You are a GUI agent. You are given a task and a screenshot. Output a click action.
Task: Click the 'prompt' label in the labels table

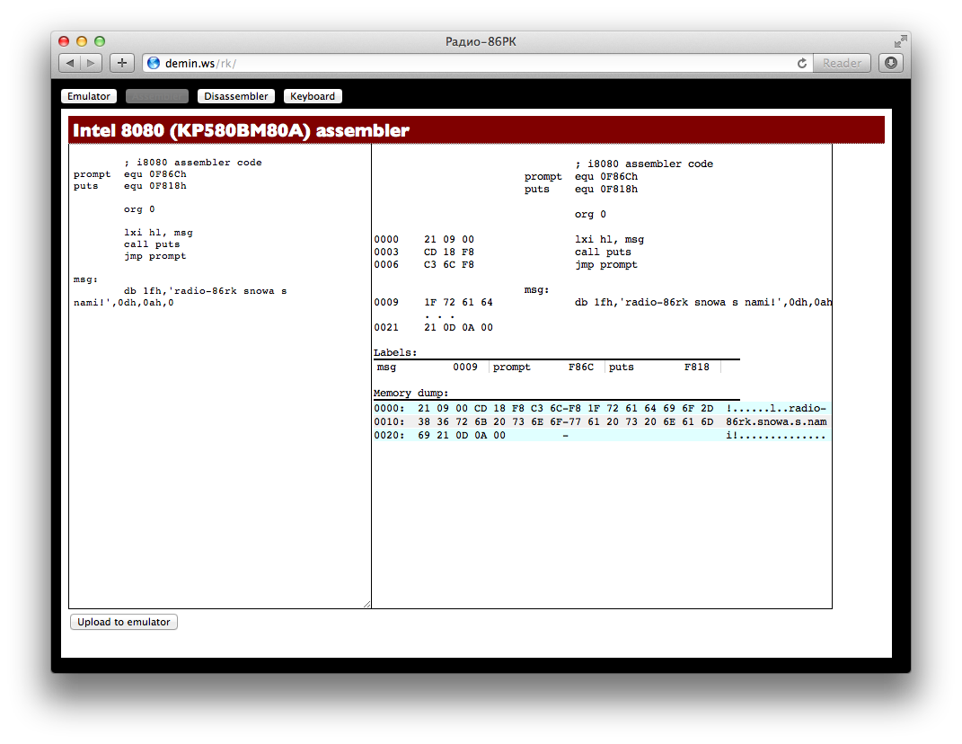point(512,368)
